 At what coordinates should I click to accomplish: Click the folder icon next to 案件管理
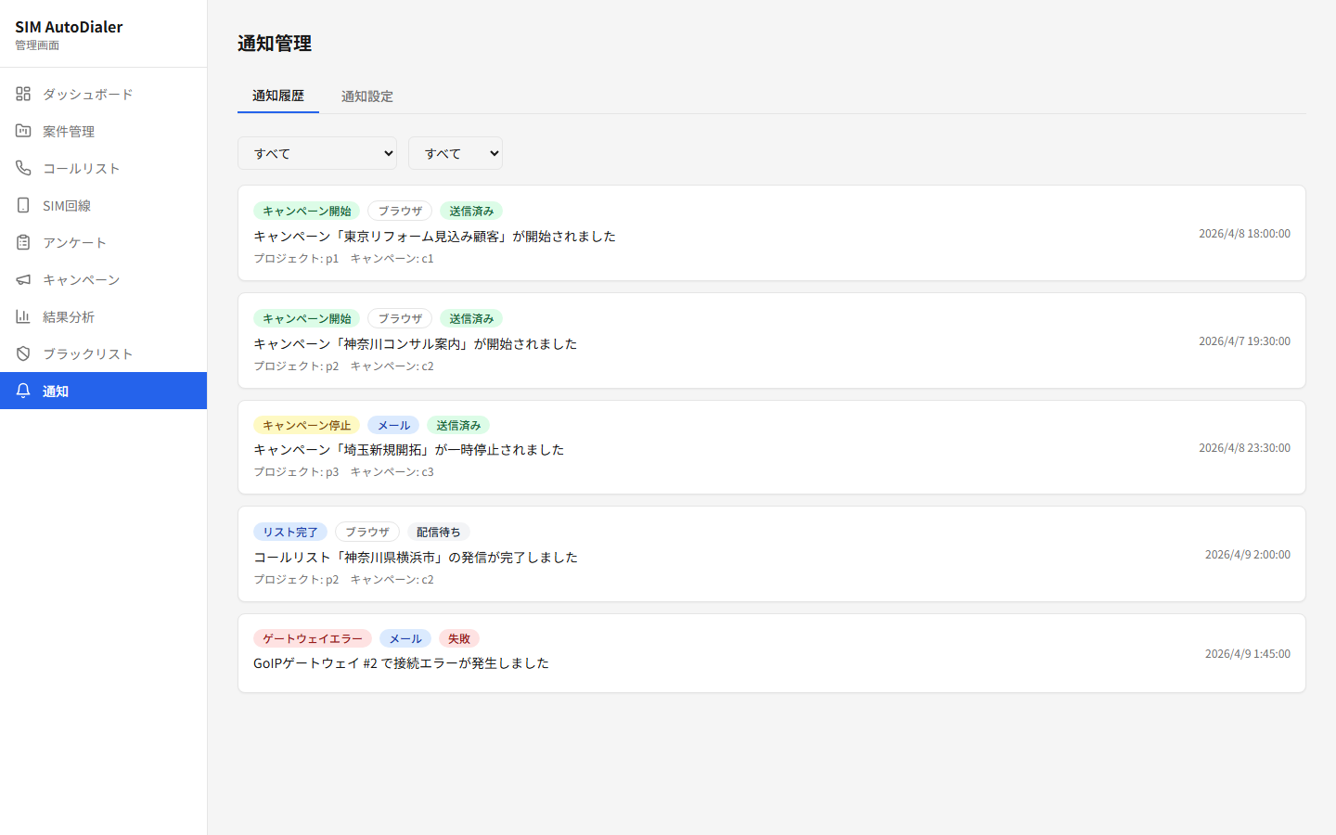23,131
